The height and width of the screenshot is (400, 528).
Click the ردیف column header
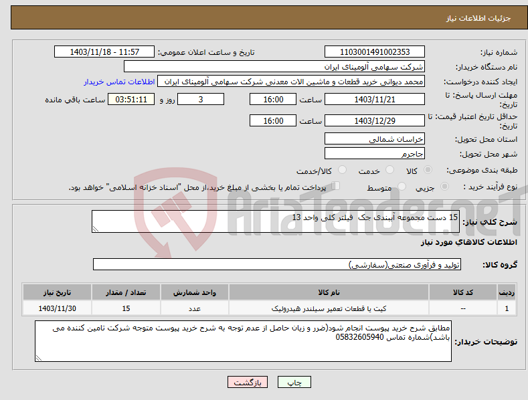coord(507,292)
